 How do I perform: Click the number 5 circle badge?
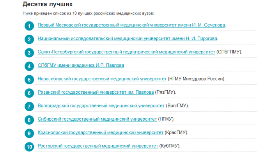point(29,80)
